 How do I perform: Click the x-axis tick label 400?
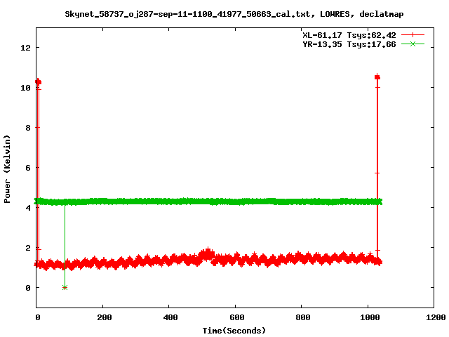click(x=169, y=317)
